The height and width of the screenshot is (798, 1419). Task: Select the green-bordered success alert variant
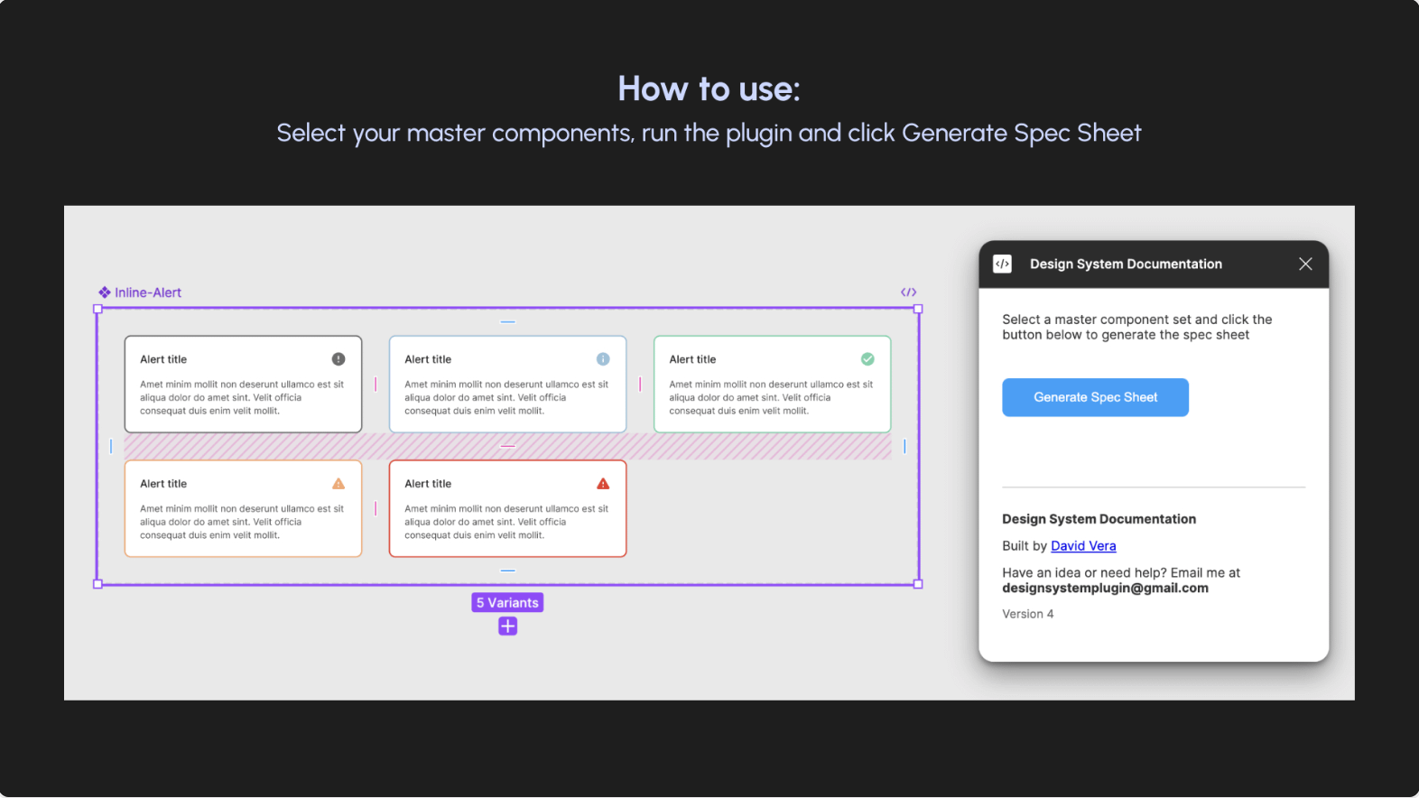772,385
